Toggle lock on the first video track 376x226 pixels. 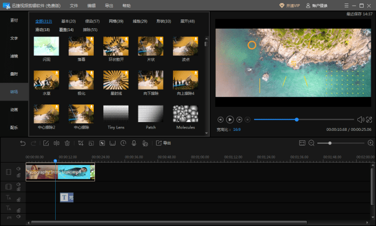tap(18, 176)
